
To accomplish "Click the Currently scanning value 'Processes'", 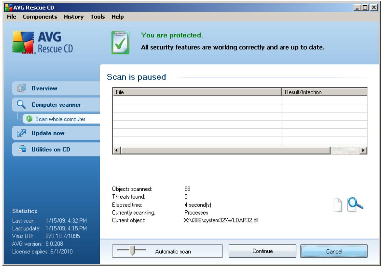I will pos(196,213).
